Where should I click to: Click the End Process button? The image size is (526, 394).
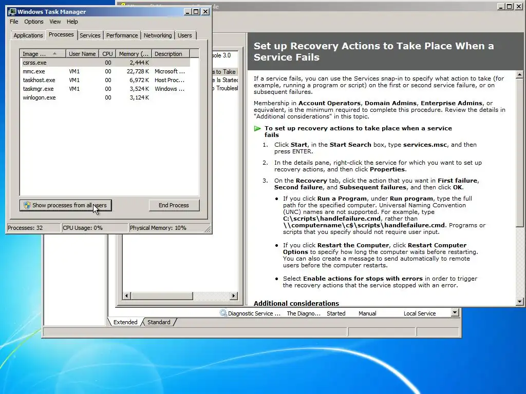[x=174, y=205]
